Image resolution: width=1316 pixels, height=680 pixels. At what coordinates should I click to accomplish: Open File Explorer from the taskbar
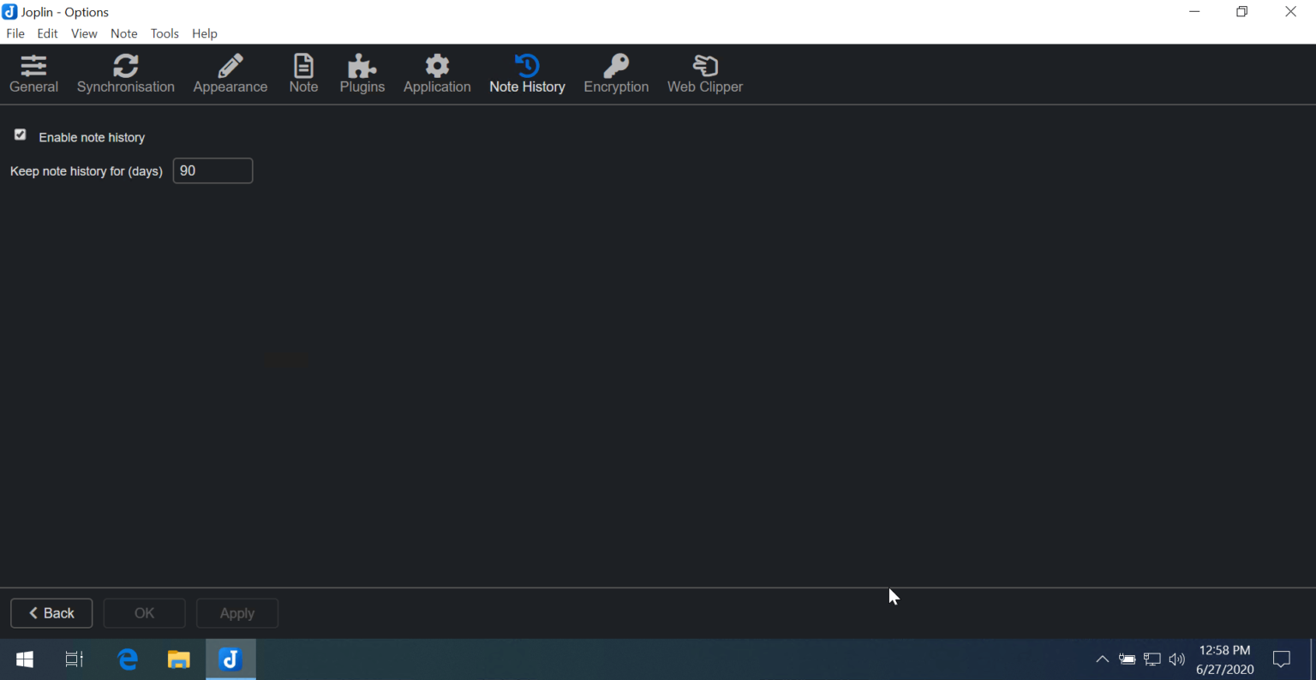point(178,659)
